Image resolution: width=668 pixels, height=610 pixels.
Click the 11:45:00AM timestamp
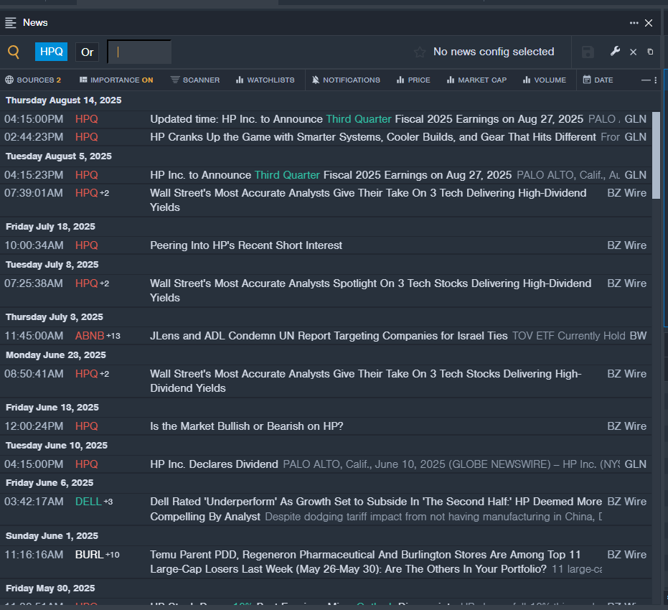click(34, 336)
